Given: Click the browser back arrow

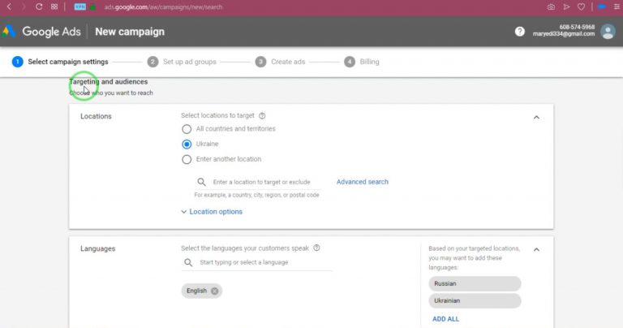Looking at the screenshot, I should [9, 6].
